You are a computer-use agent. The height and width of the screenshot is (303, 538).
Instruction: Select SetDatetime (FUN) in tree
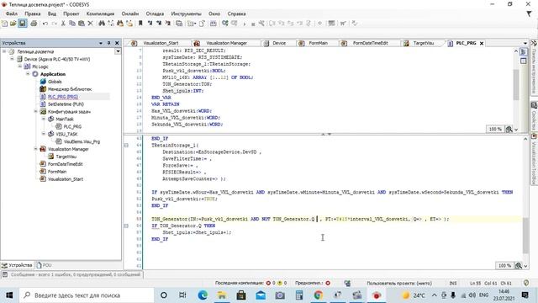tap(66, 104)
